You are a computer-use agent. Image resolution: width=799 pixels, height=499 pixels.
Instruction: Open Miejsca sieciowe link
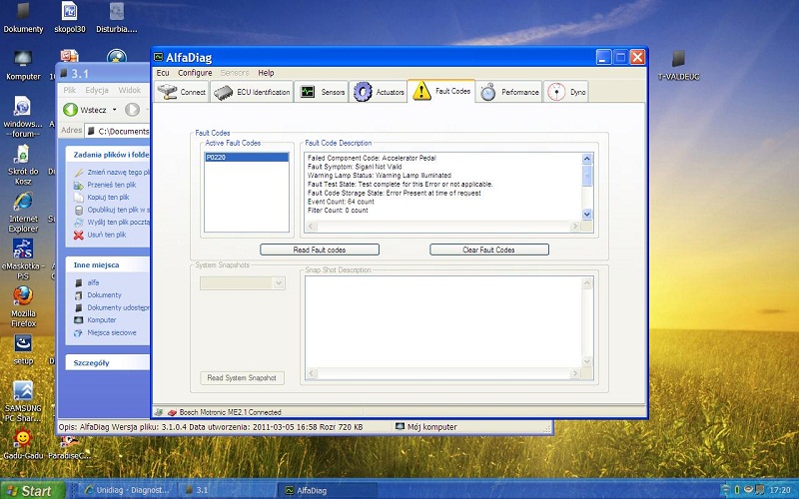pyautogui.click(x=112, y=332)
